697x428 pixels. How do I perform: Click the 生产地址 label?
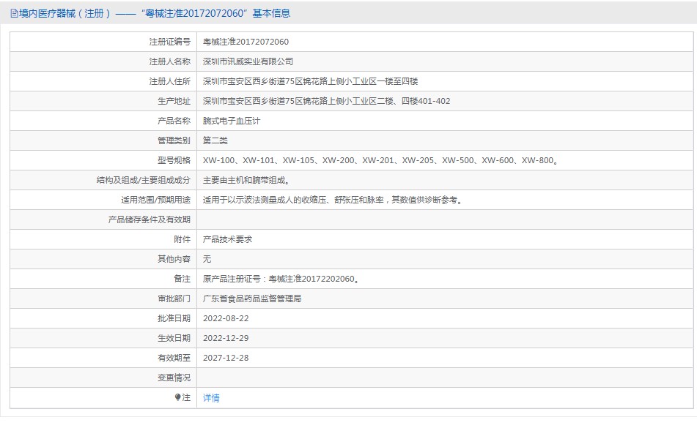(174, 101)
